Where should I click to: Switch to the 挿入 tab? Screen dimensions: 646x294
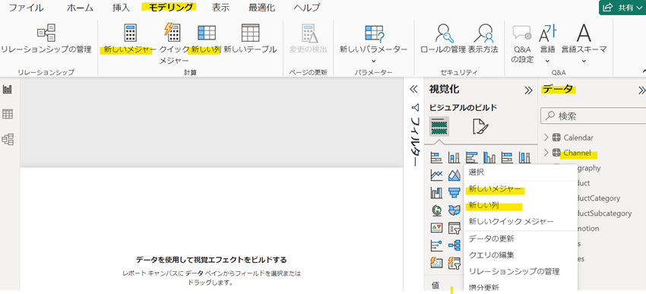pyautogui.click(x=121, y=8)
